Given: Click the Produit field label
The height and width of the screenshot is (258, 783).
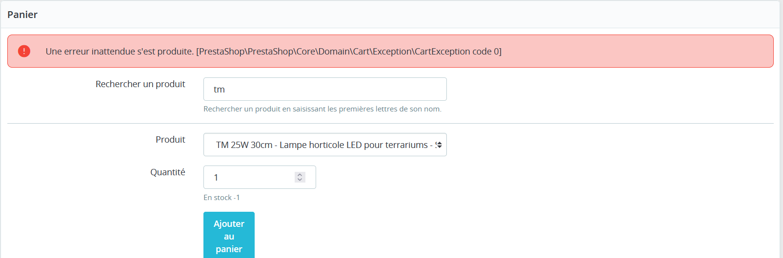Looking at the screenshot, I should [170, 140].
